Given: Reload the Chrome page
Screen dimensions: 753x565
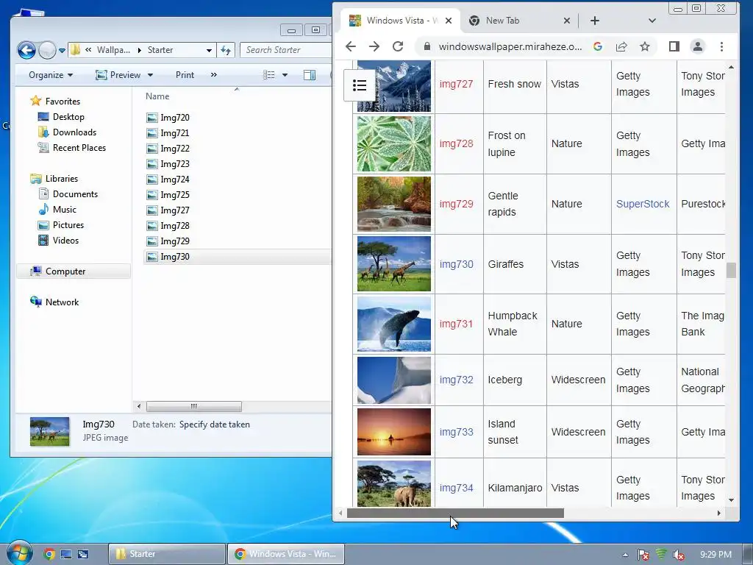Looking at the screenshot, I should click(x=398, y=46).
